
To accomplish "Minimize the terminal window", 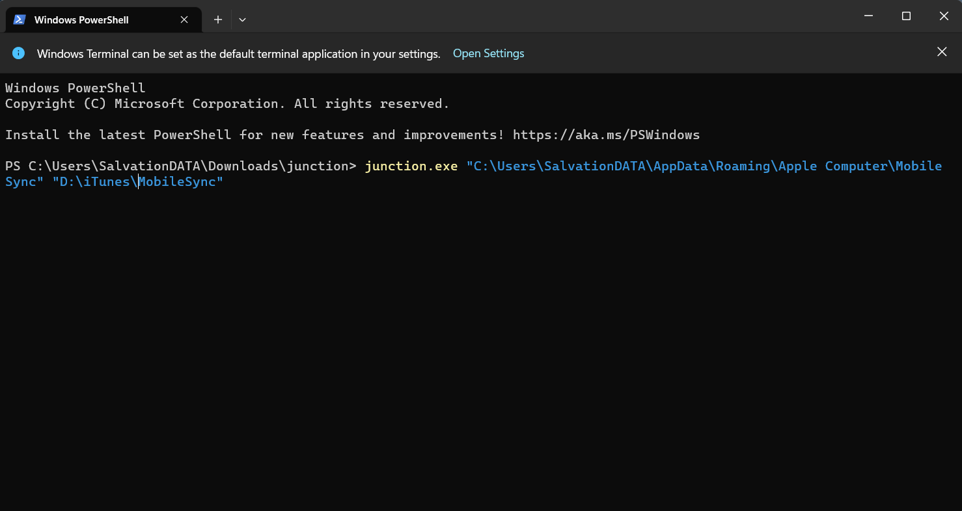I will click(868, 16).
